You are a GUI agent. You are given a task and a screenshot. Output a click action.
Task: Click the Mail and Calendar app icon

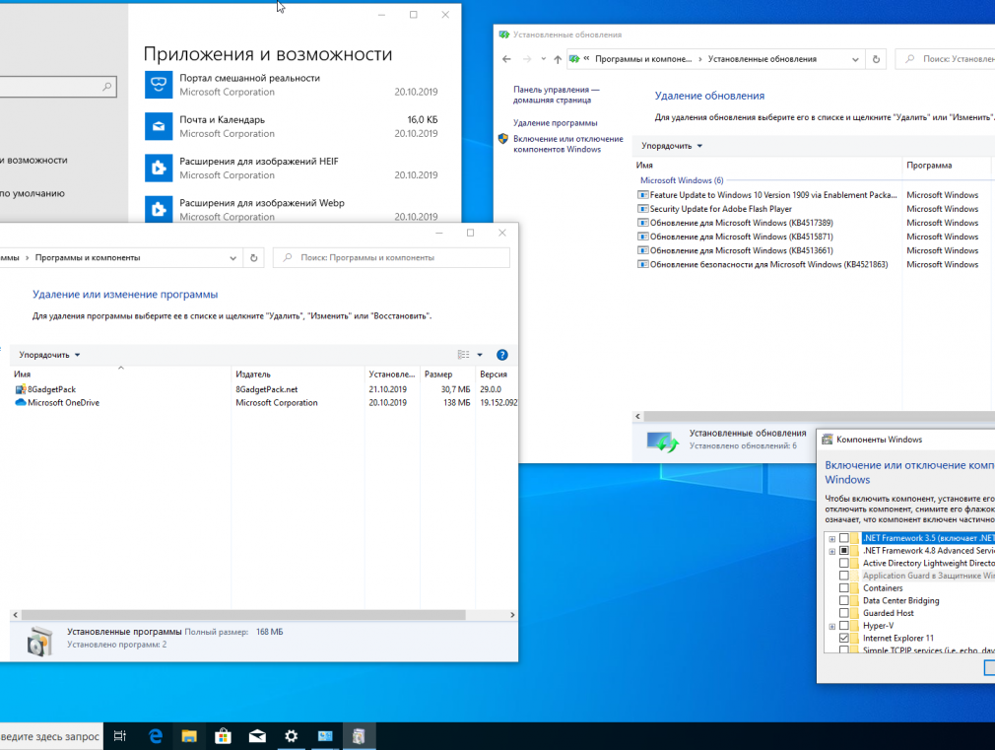pyautogui.click(x=159, y=126)
